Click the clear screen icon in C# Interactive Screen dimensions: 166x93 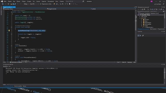coord(6,67)
